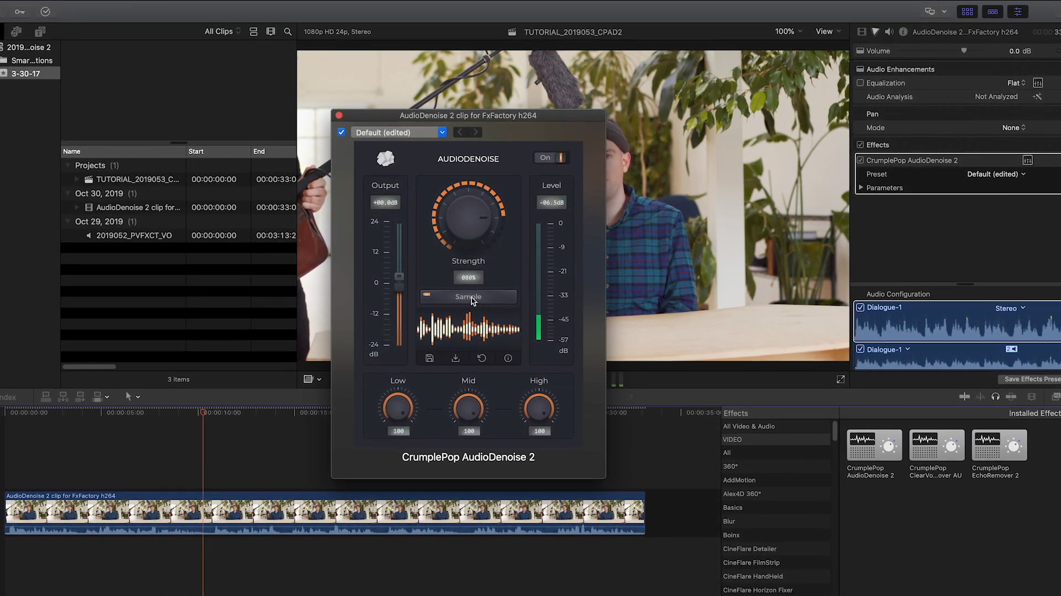Show the video inspector filmstrip icon
This screenshot has width=1061, height=596.
862,32
